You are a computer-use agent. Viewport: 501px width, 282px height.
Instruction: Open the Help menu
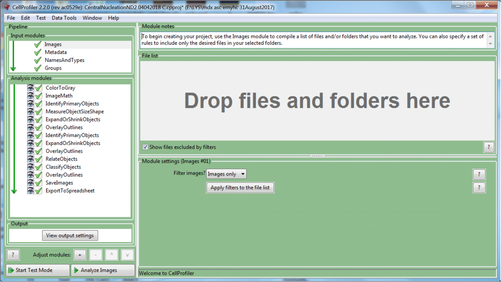point(114,18)
